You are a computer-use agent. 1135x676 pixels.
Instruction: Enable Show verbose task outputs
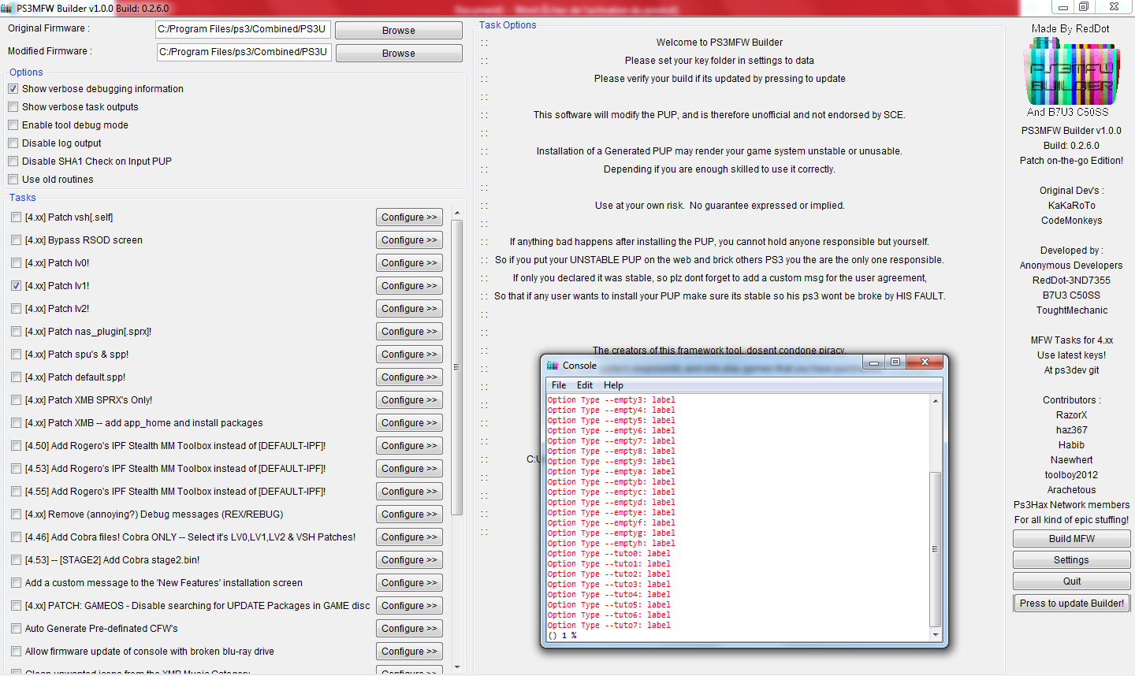click(x=13, y=107)
